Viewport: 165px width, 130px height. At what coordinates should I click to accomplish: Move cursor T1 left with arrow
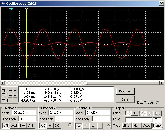tap(10, 90)
